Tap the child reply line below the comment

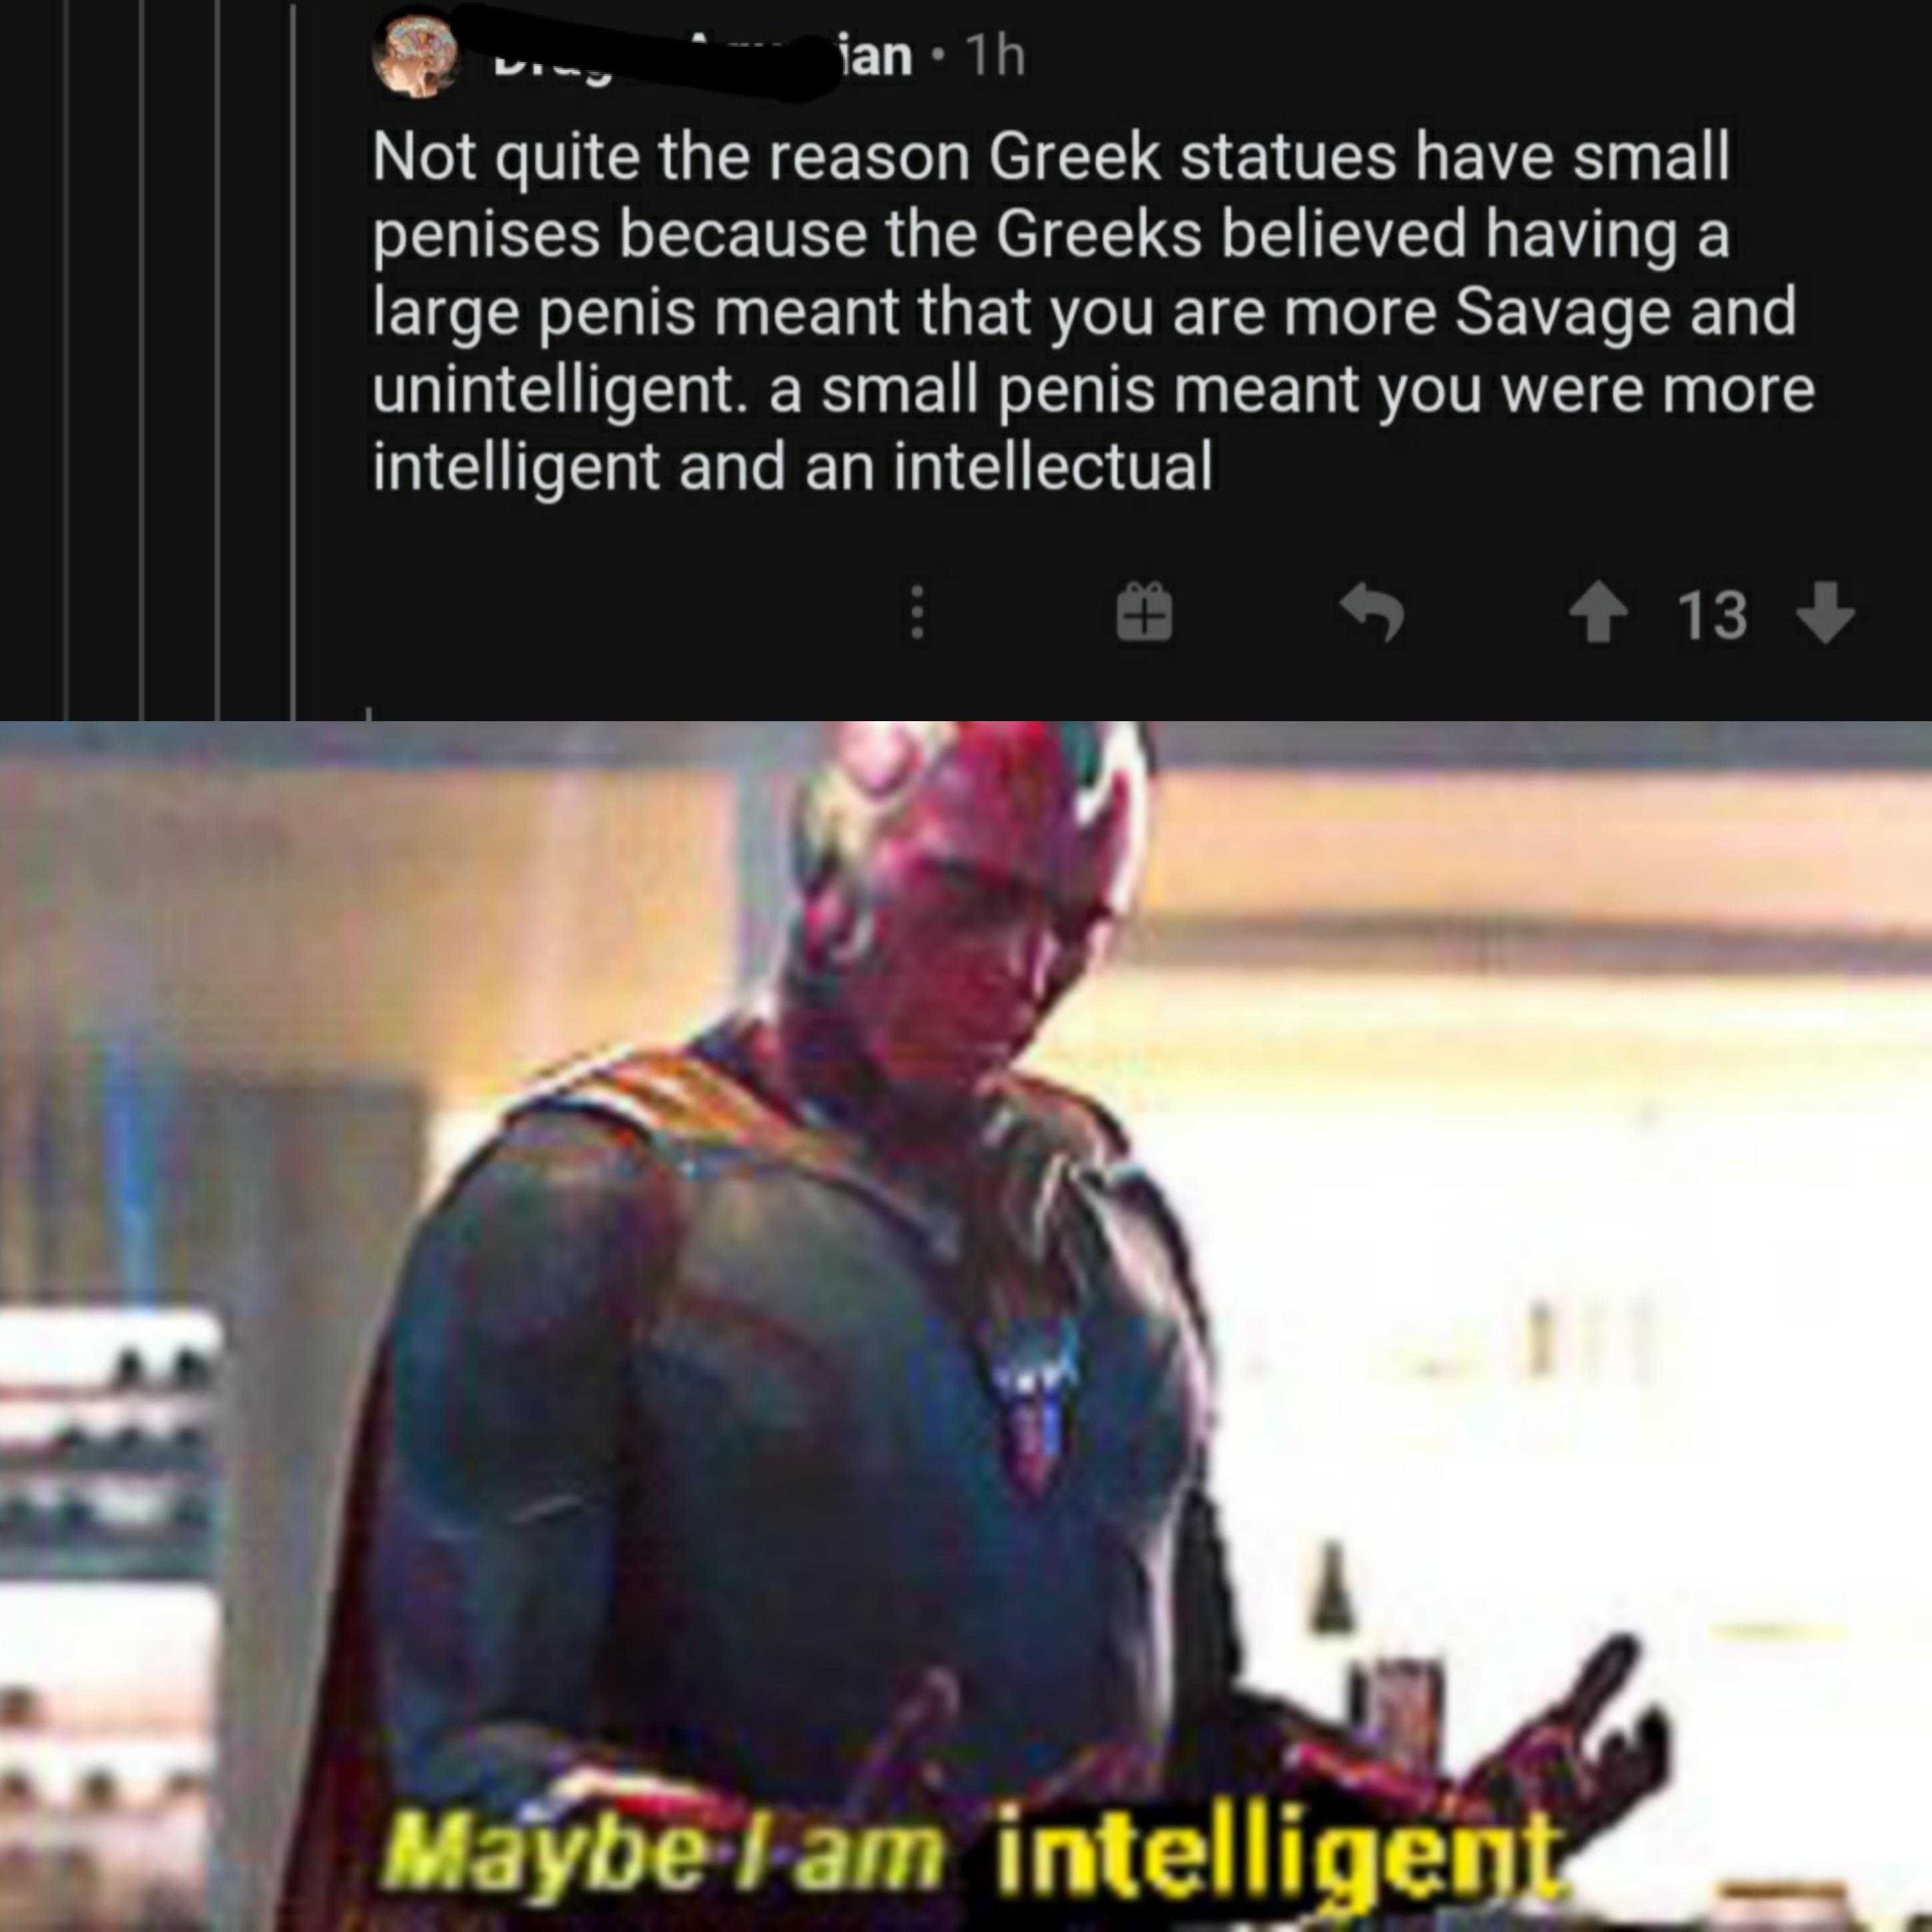[370, 714]
